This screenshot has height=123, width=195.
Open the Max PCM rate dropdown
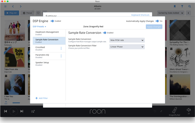coord(127,40)
